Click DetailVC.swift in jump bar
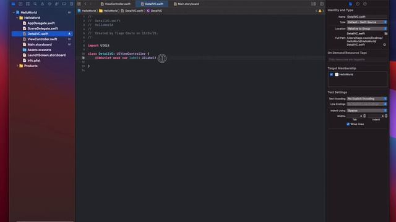This screenshot has height=222, width=396. tap(132, 11)
